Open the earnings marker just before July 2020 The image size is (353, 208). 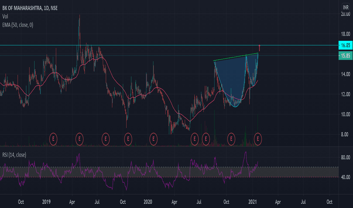click(195, 139)
